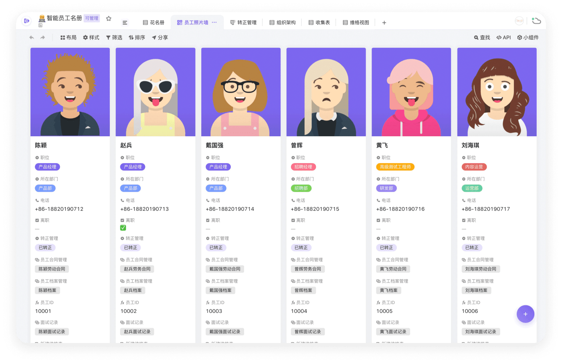Collapse the sidebar with the top-left icon
Viewport: 562px width, 363px height.
[x=26, y=20]
